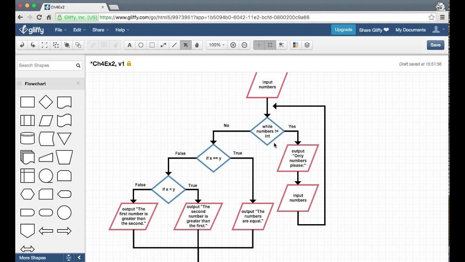Viewport: 465px width, 262px height.
Task: Click the Upgrade button
Action: tap(343, 30)
